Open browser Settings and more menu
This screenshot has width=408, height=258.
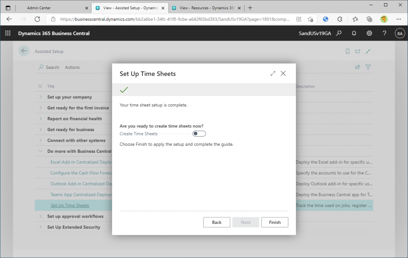click(x=398, y=19)
